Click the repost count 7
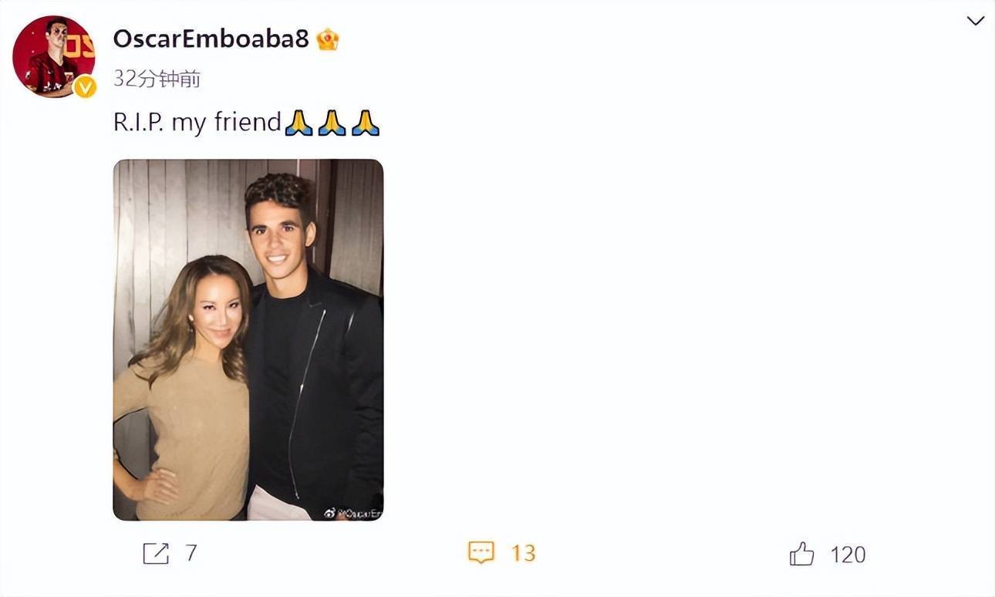This screenshot has height=597, width=995. tap(191, 553)
